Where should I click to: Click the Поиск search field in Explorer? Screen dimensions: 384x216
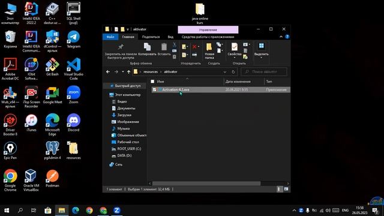(x=264, y=72)
